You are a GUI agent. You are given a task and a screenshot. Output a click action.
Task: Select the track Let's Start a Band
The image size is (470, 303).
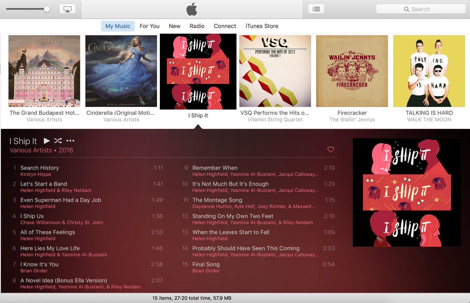pos(44,184)
